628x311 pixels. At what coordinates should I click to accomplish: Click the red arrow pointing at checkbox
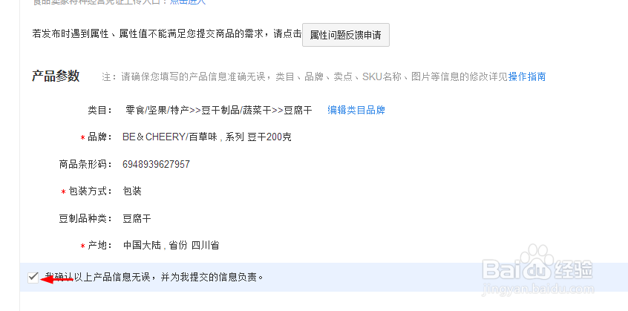(x=57, y=279)
